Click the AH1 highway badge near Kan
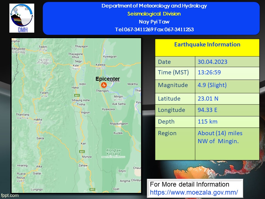This screenshot has height=199, width=265. [82, 152]
